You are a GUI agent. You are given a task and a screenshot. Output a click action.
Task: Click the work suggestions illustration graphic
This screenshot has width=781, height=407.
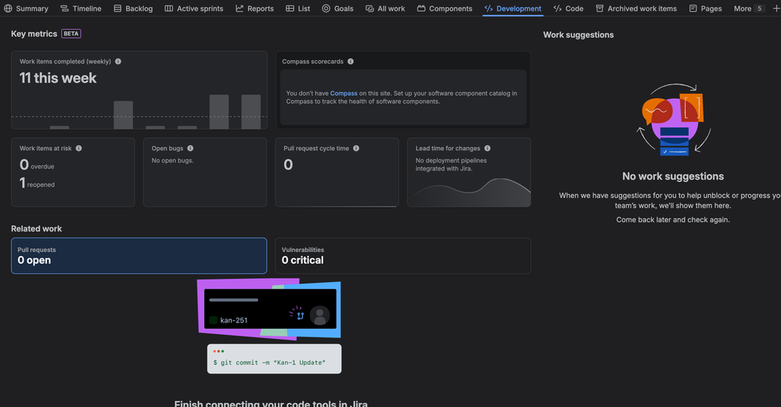point(674,120)
